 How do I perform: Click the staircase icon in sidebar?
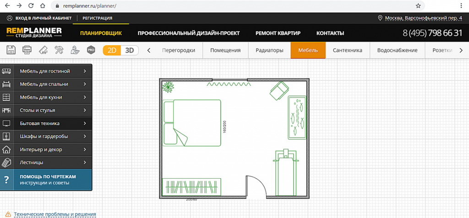tap(6, 162)
